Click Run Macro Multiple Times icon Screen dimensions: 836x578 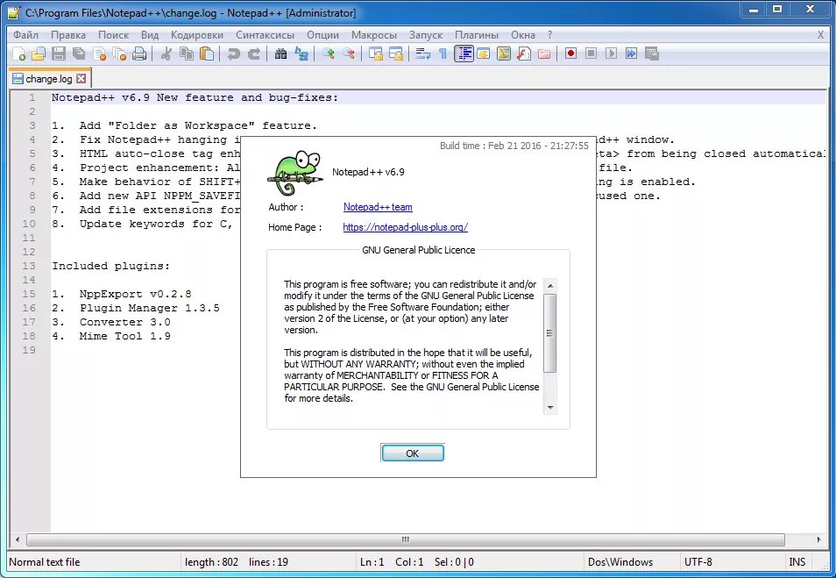(x=632, y=54)
